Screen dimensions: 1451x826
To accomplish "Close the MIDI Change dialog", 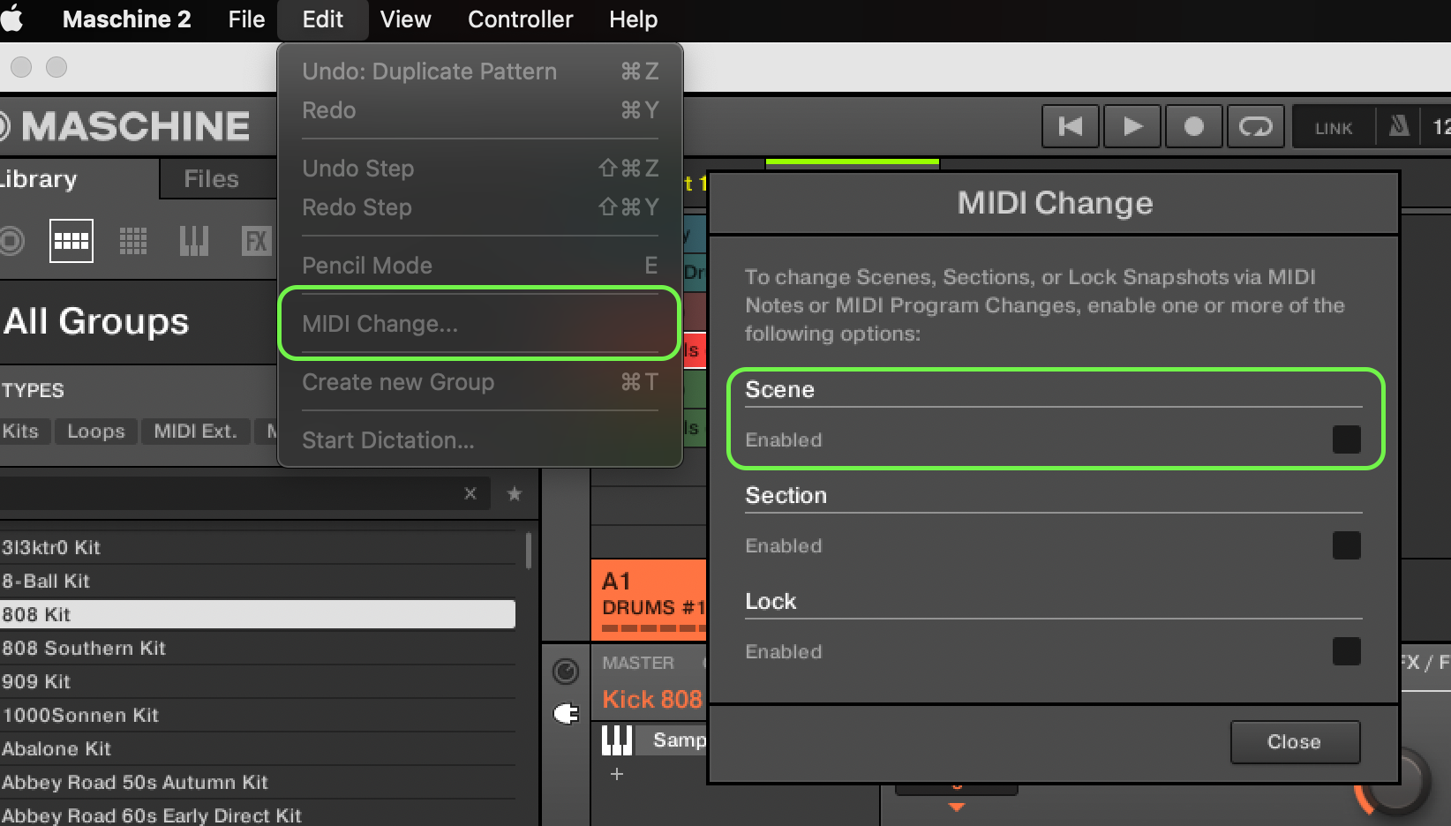I will (x=1294, y=741).
